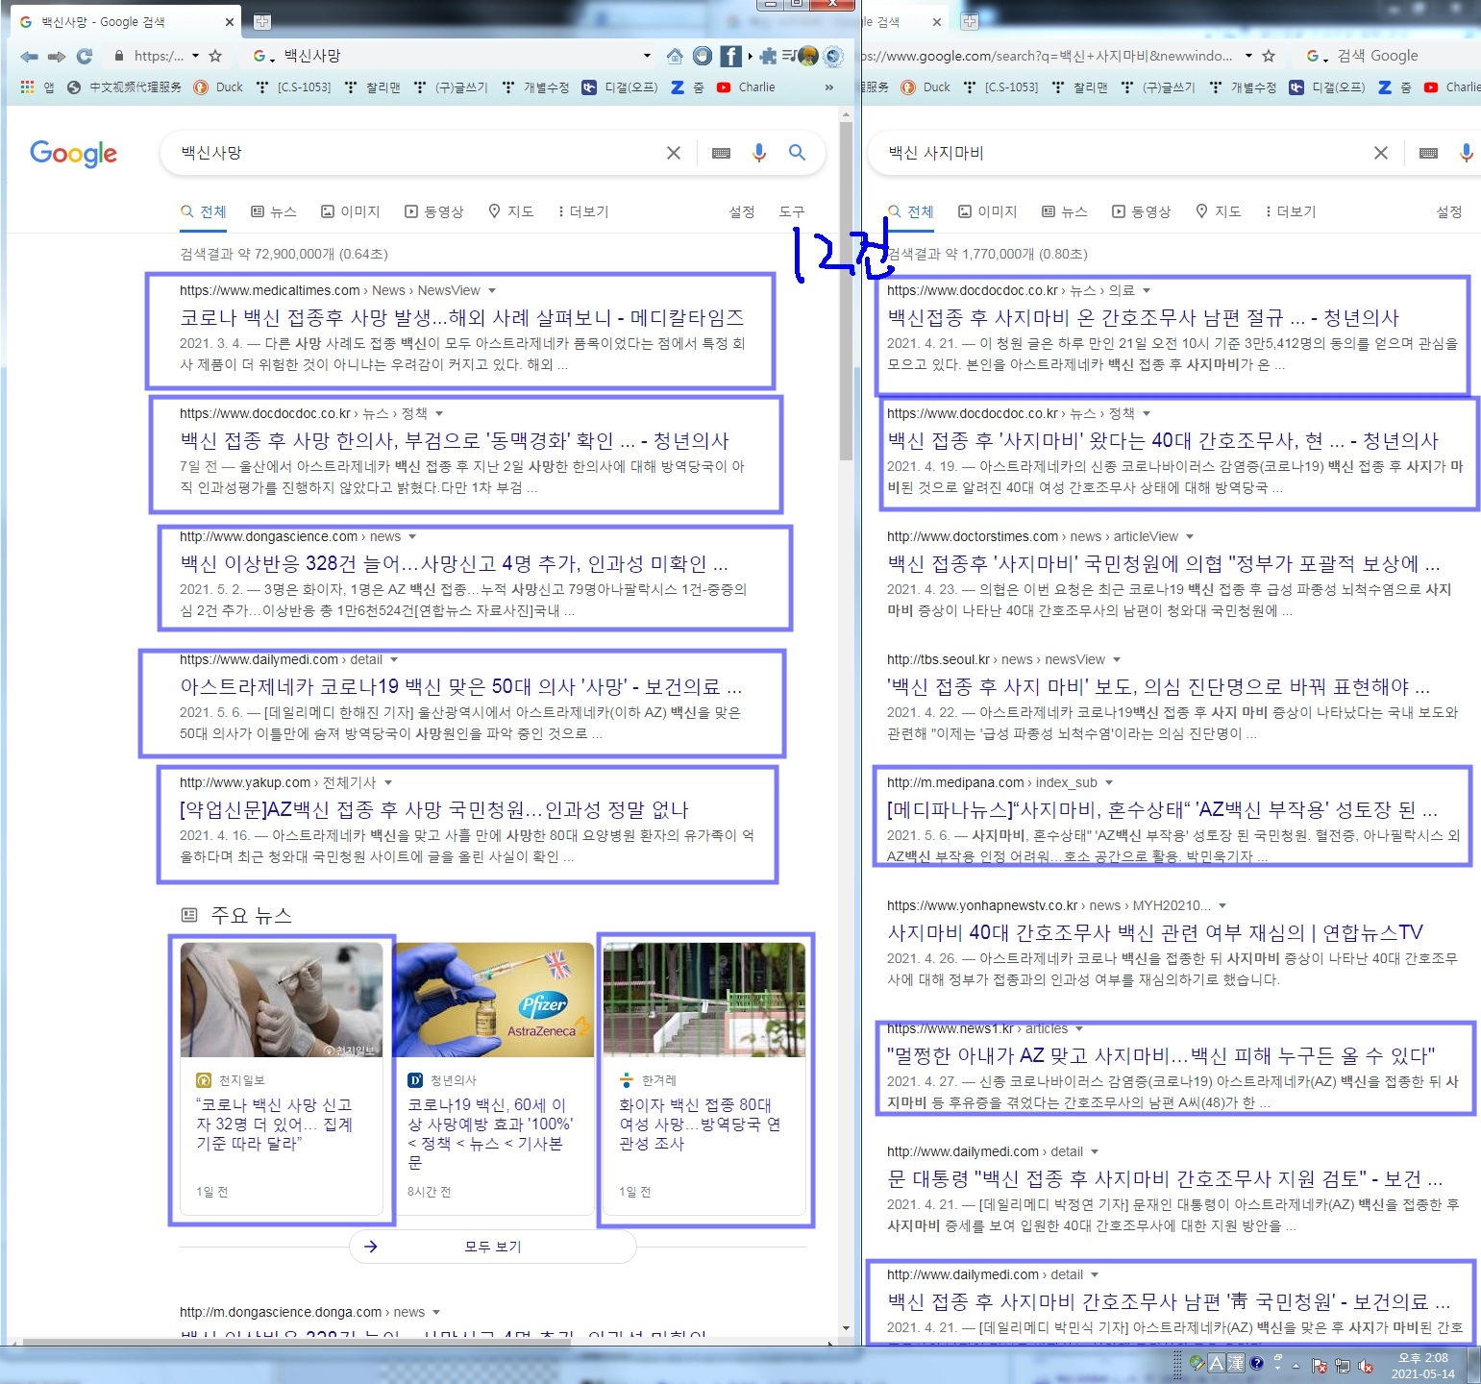The image size is (1481, 1384).
Task: Clear the 백신 사지마비 search box
Action: (x=1381, y=153)
